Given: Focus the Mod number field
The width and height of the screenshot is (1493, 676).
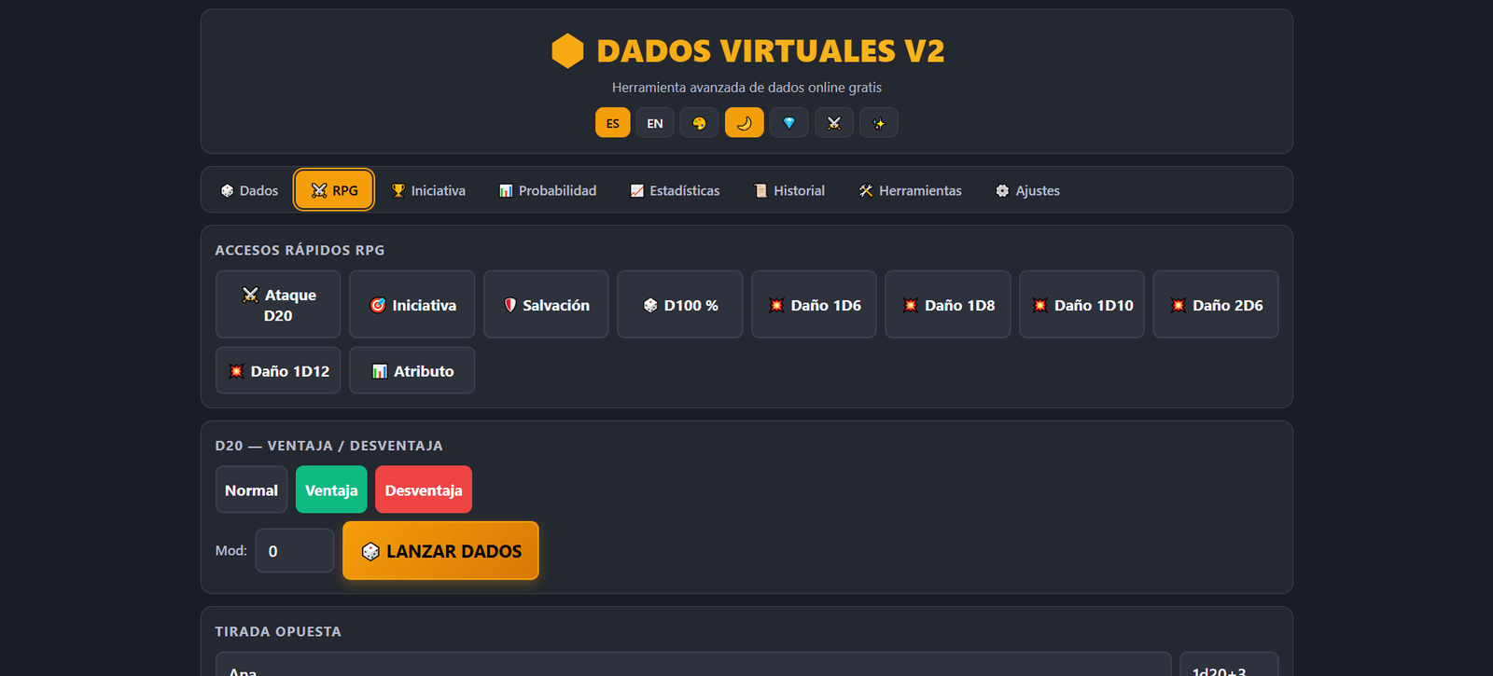Looking at the screenshot, I should tap(295, 551).
